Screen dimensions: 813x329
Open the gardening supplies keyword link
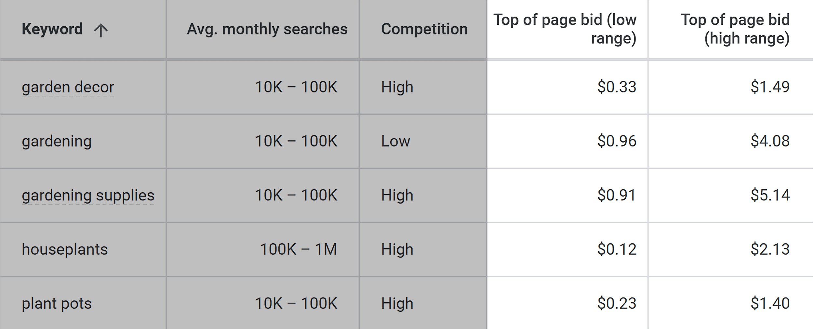[x=87, y=195]
